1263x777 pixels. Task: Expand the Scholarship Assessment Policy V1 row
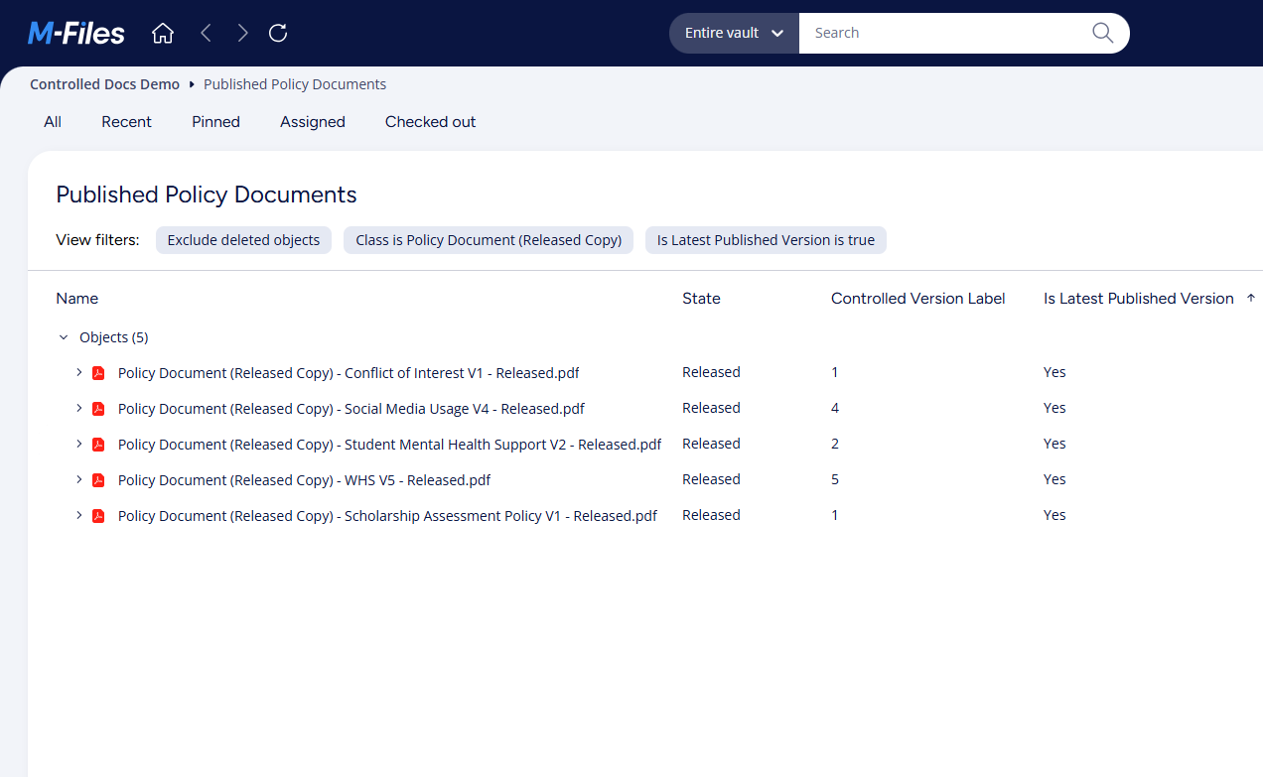(79, 516)
